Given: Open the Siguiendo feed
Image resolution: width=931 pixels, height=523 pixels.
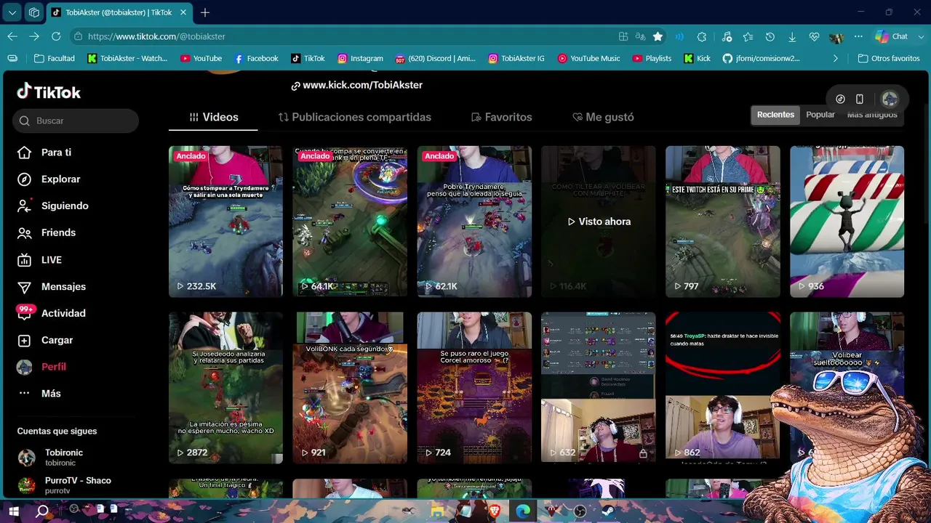Looking at the screenshot, I should tap(52, 206).
